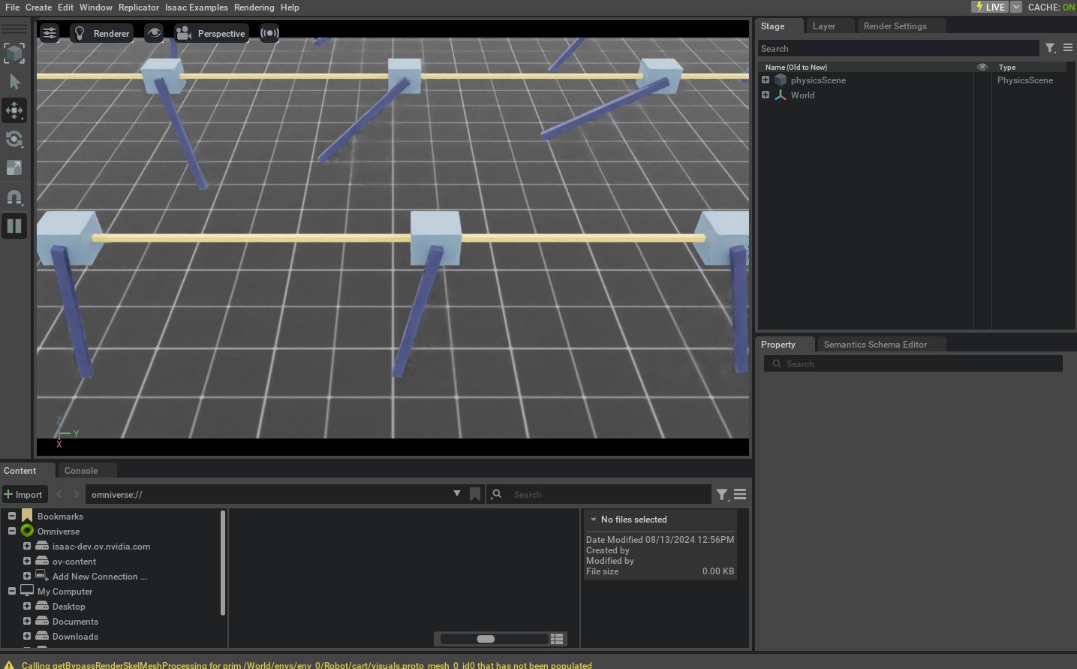Switch to the Render Settings tab

(x=895, y=26)
